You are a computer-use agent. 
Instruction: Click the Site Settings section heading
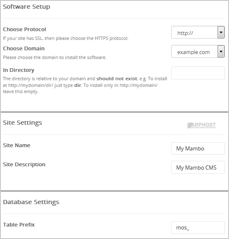[22, 123]
